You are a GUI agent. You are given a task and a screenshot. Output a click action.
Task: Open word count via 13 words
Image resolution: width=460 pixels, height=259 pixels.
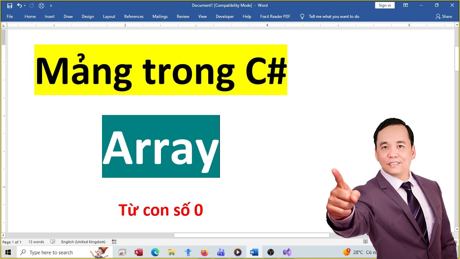36,242
